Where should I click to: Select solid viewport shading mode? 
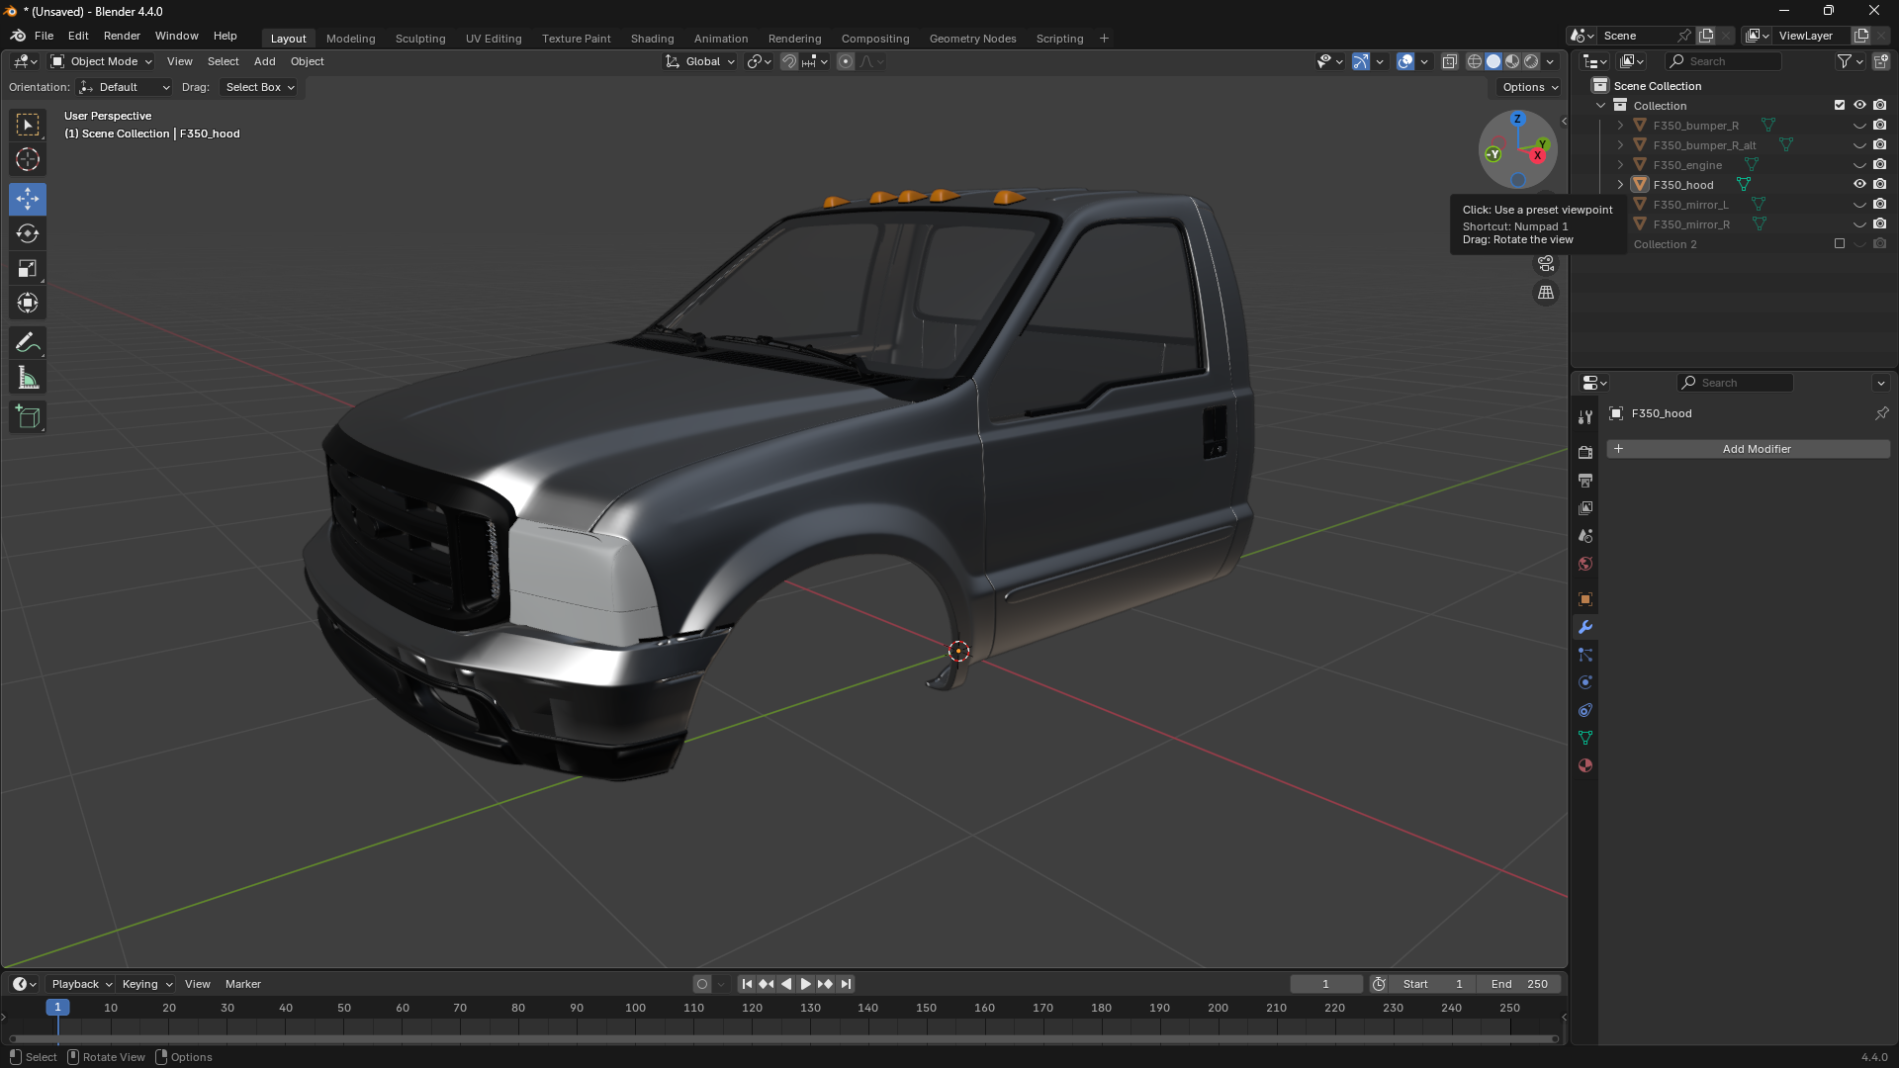[x=1493, y=61]
